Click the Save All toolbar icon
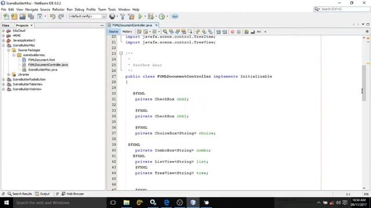The image size is (371, 208). (31, 17)
